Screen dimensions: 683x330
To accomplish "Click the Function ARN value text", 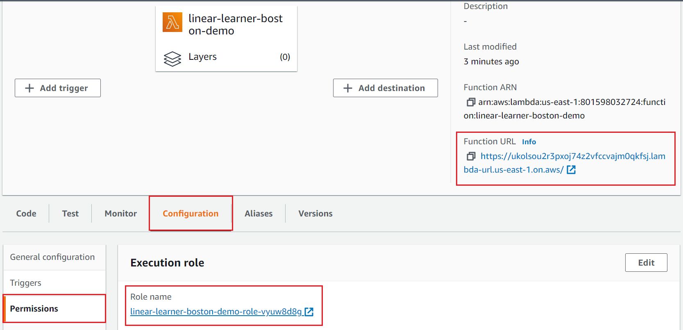I will tap(565, 109).
